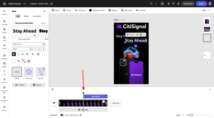The height and width of the screenshot is (118, 214).
Task: Open the Add-ons panel
Action: [x=4, y=109]
